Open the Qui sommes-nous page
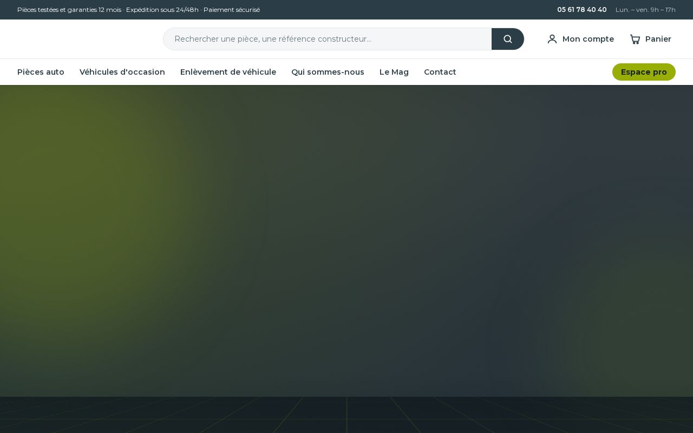Viewport: 693px width, 433px height. click(x=328, y=72)
